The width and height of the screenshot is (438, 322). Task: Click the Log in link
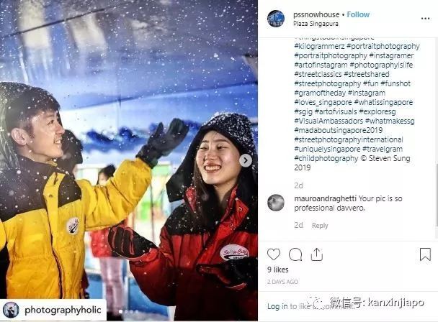(274, 306)
